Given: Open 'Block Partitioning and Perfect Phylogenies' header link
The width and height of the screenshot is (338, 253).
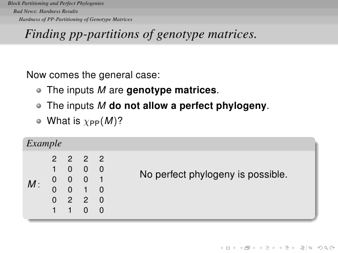Looking at the screenshot, I should point(56,4).
